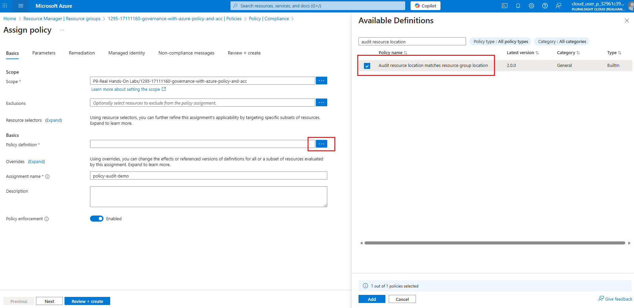Open the portal settings gear
The height and width of the screenshot is (308, 634).
531,6
